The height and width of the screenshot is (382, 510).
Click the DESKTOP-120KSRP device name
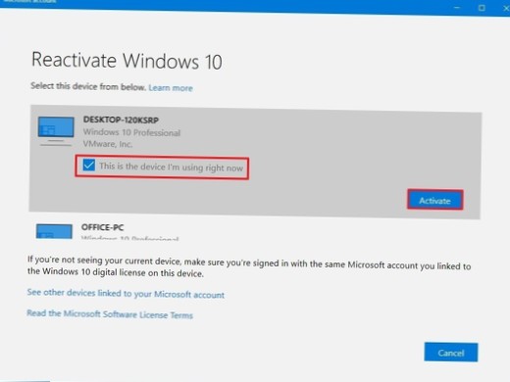point(121,119)
